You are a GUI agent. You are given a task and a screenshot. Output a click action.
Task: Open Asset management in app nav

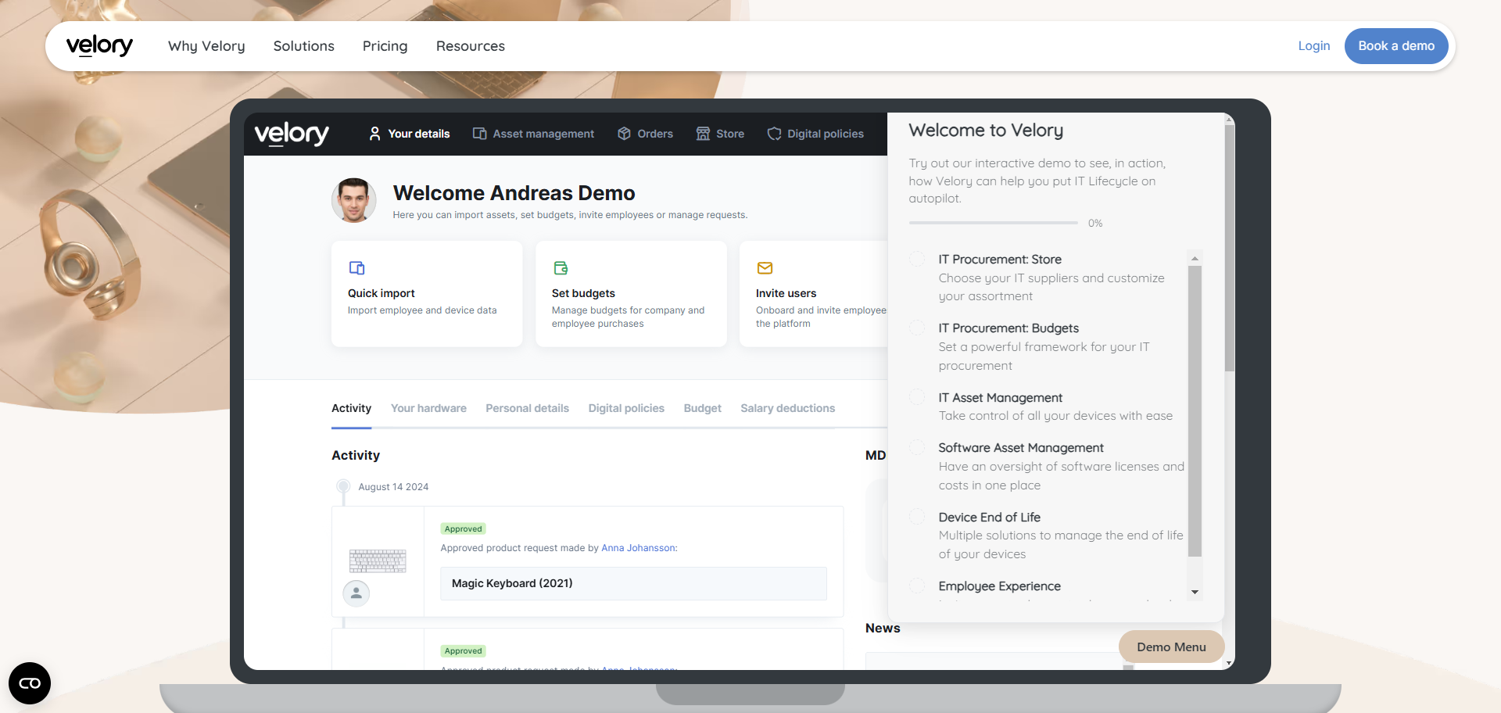click(x=533, y=134)
